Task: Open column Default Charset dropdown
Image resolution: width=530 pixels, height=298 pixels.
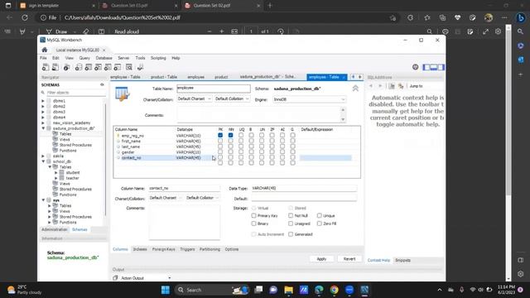Action: pos(166,198)
